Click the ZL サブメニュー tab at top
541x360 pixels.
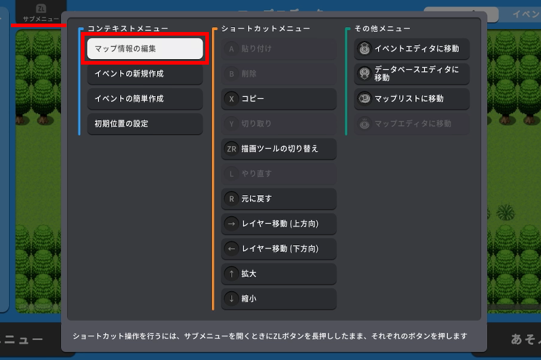point(40,13)
